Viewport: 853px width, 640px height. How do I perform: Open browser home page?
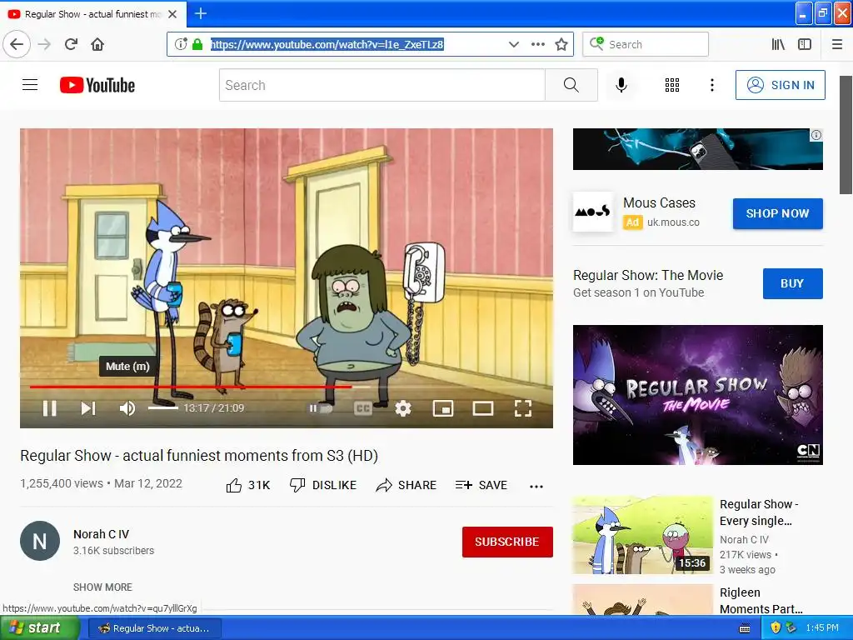[97, 44]
